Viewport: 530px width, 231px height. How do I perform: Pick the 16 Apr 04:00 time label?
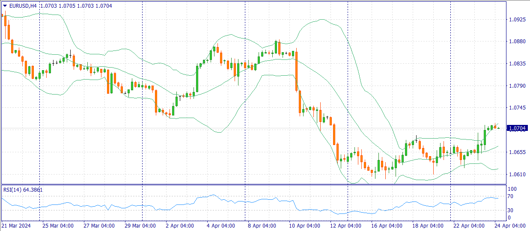coord(387,225)
